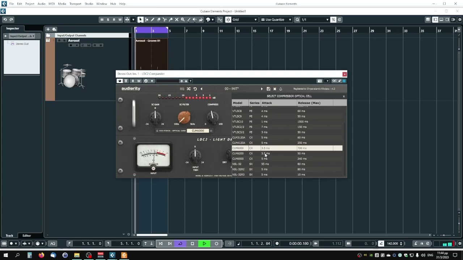The height and width of the screenshot is (260, 463).
Task: Open the plugin preset name dropdown arrow
Action: (x=191, y=81)
